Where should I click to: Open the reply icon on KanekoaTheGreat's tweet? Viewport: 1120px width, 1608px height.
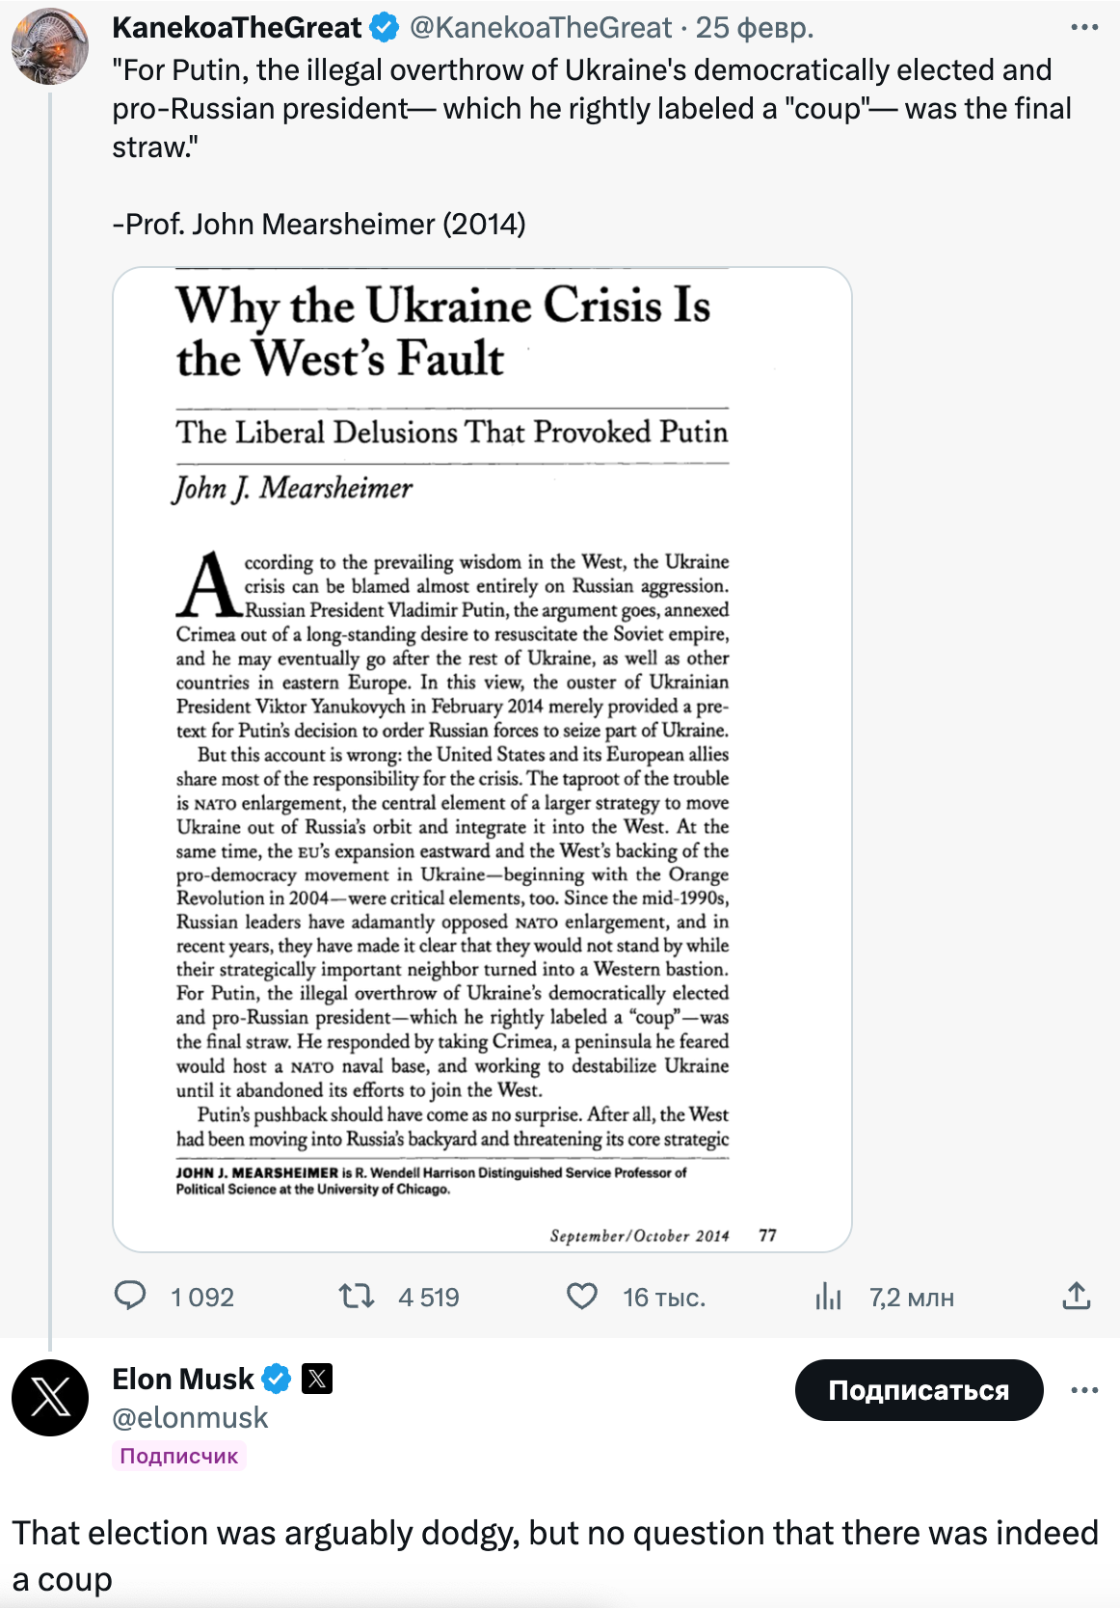pyautogui.click(x=130, y=1296)
